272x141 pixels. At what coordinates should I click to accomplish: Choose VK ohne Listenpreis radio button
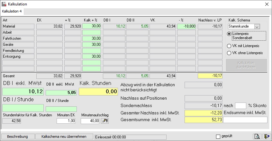click(x=229, y=53)
